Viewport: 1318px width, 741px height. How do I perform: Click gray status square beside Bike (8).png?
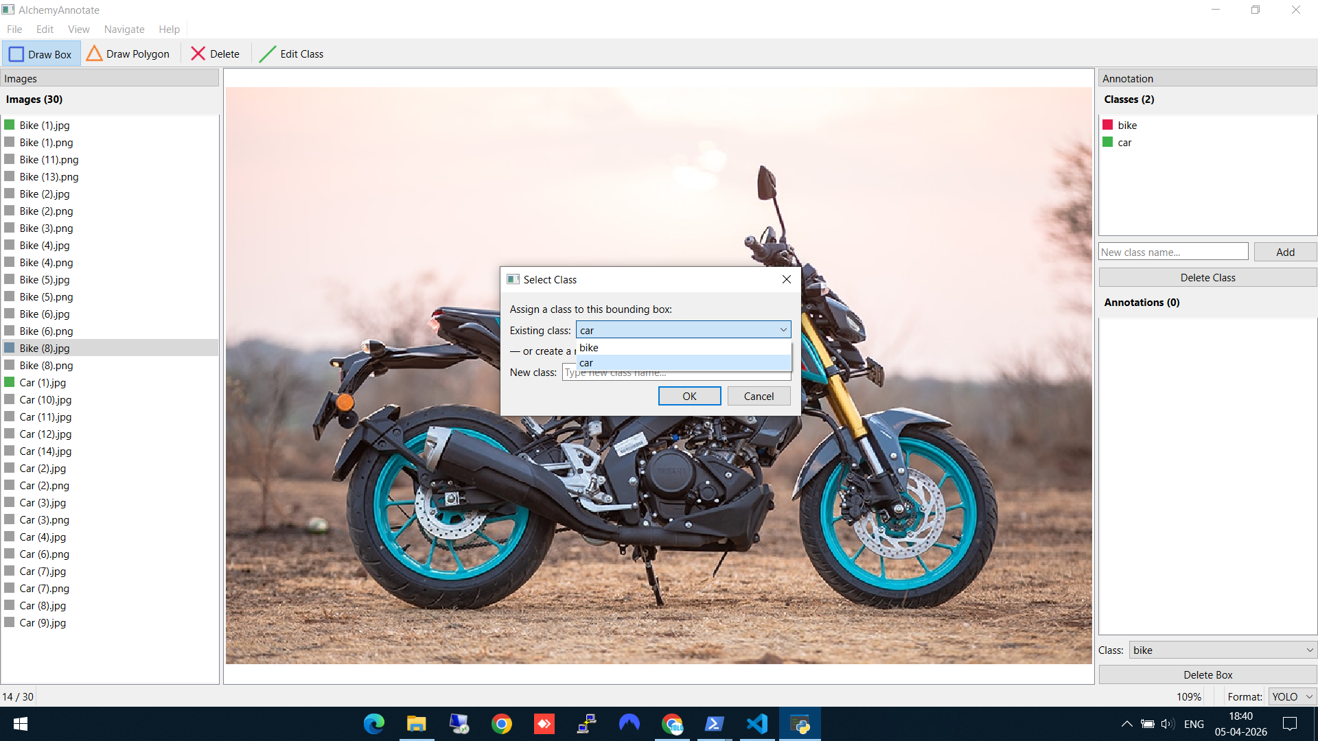10,365
